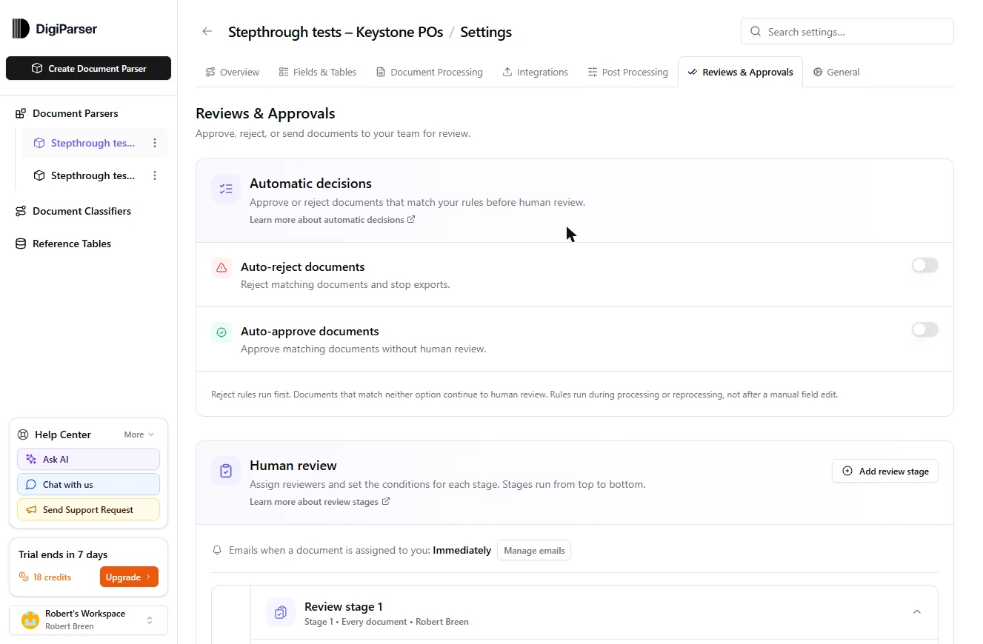This screenshot has height=644, width=983.
Task: Click the Reference Tables database icon
Action: coord(21,244)
